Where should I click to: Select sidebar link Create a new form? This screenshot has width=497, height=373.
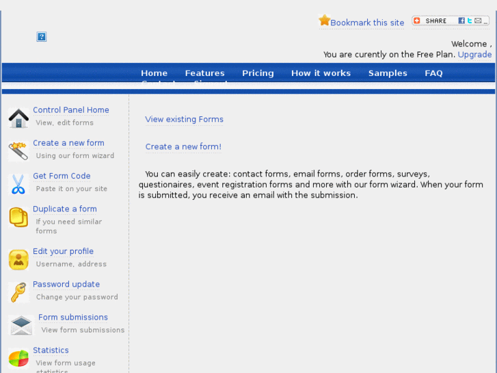point(68,143)
